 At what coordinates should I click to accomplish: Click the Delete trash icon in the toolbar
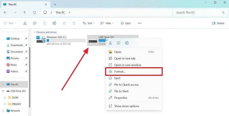point(74,23)
